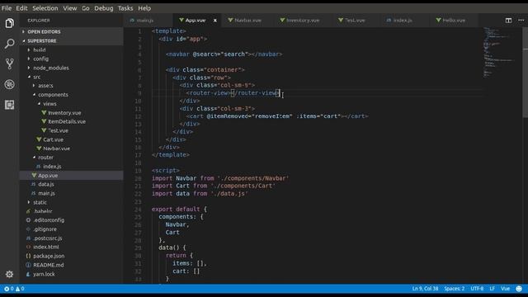Open the View menu
The image size is (528, 297).
pyautogui.click(x=69, y=8)
